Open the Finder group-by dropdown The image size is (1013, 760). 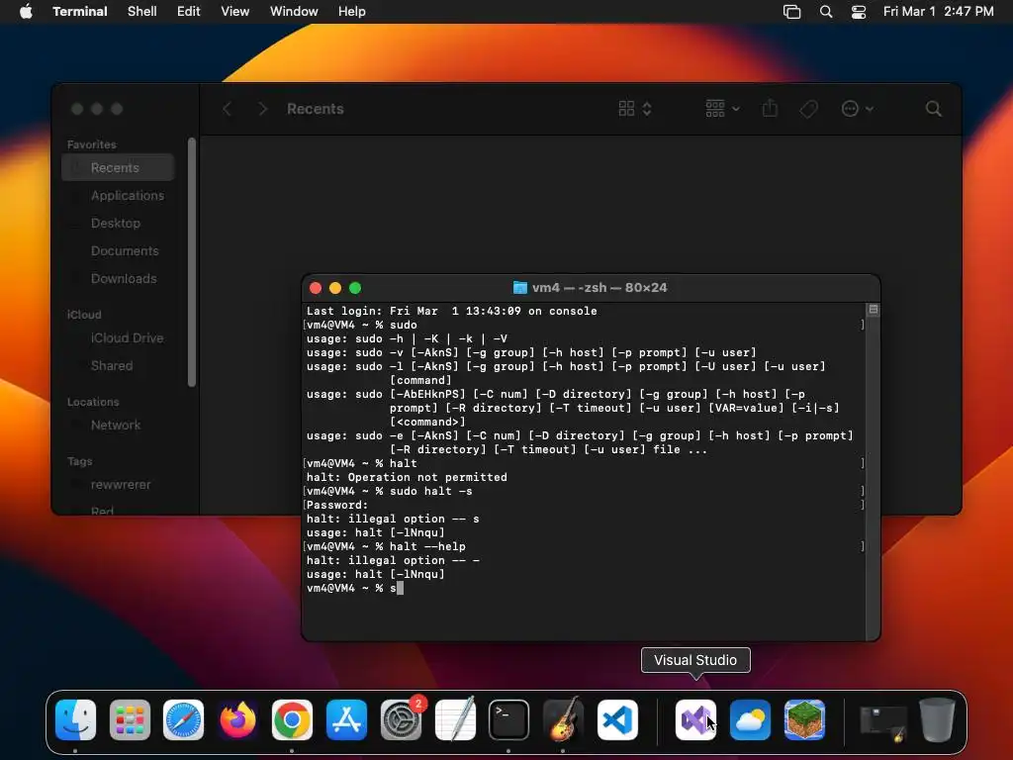(722, 109)
